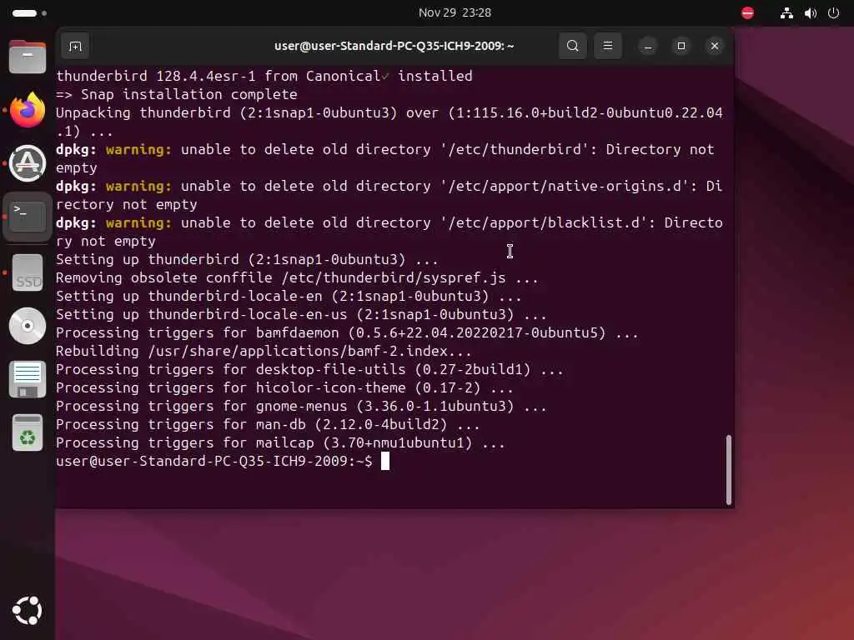Show applications via the Ubuntu logo
854x640 pixels.
coord(28,610)
